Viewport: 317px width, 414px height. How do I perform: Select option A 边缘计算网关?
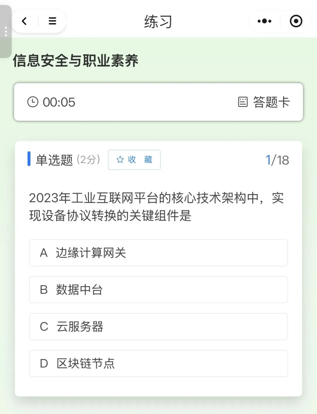158,253
